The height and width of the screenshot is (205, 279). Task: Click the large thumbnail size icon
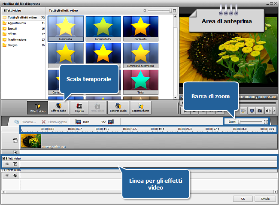coord(174,11)
